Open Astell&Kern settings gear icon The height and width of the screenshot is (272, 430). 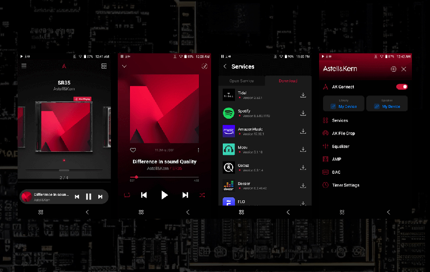pyautogui.click(x=393, y=69)
